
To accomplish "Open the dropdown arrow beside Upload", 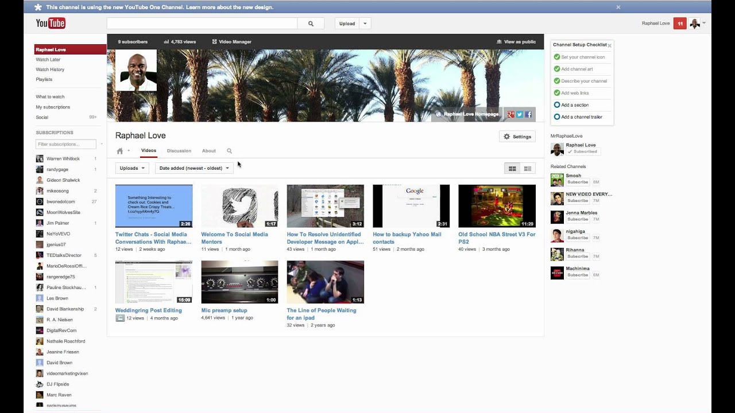I will (365, 24).
